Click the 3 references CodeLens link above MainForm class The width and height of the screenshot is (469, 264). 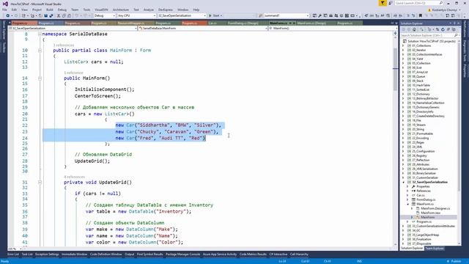click(x=64, y=45)
